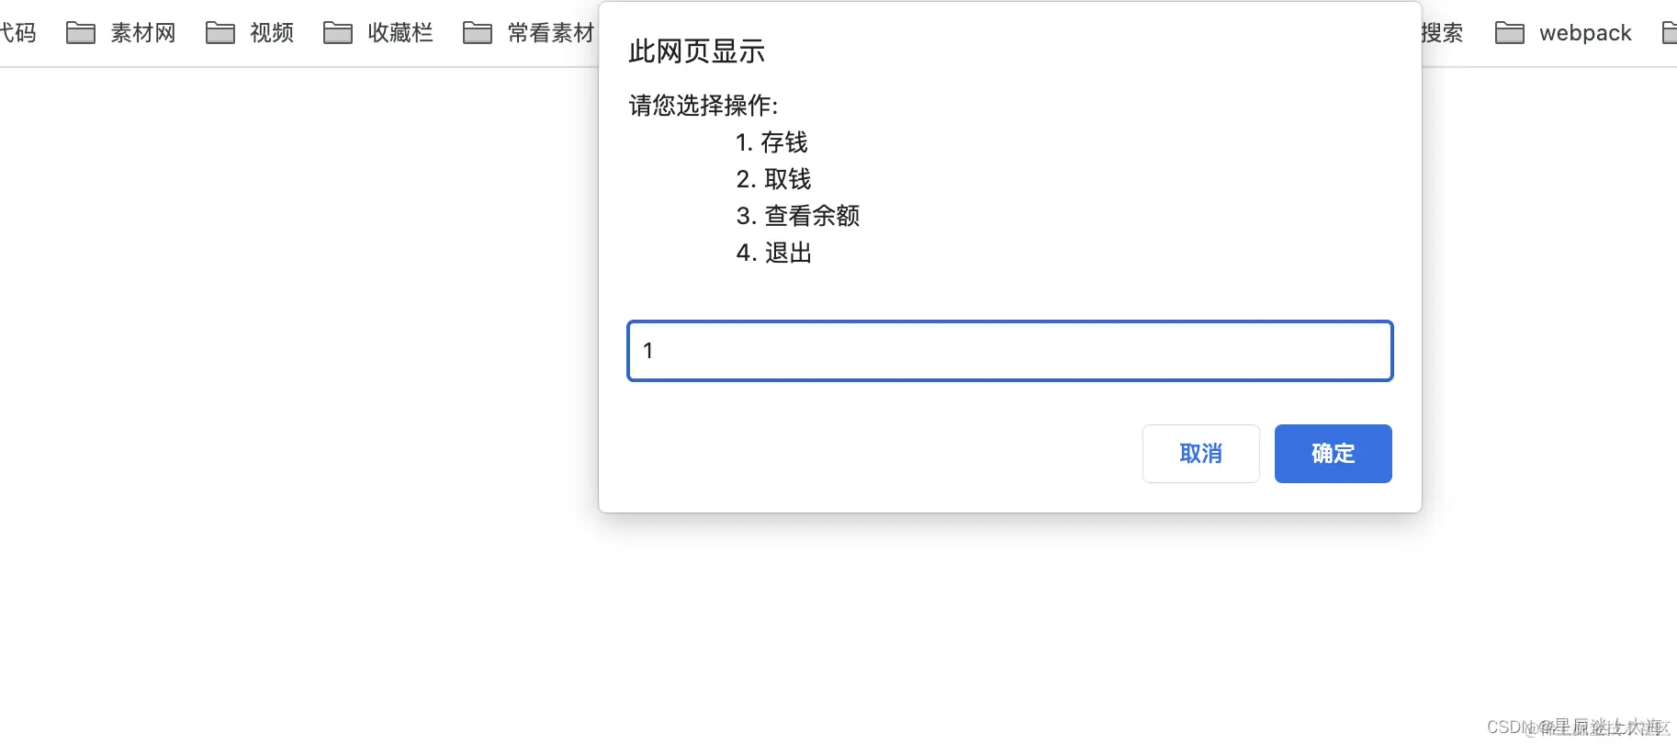Select the value "1" in the text box
The image size is (1677, 744).
click(x=648, y=351)
